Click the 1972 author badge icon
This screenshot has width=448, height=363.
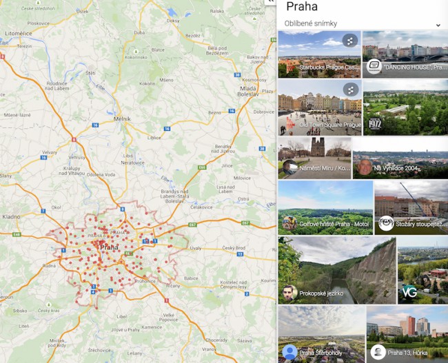(375, 124)
